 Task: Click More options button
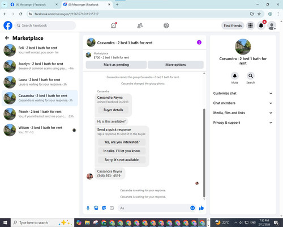pyautogui.click(x=175, y=65)
